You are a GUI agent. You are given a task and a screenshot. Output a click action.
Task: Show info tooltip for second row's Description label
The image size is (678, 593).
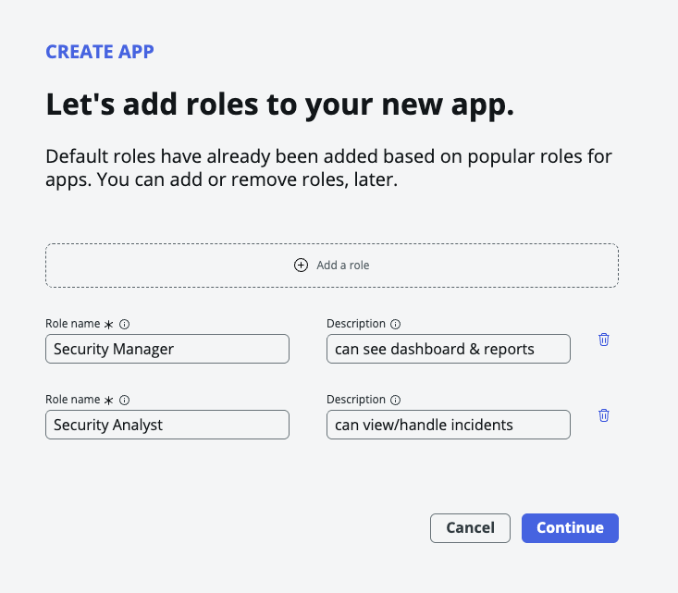pyautogui.click(x=395, y=401)
